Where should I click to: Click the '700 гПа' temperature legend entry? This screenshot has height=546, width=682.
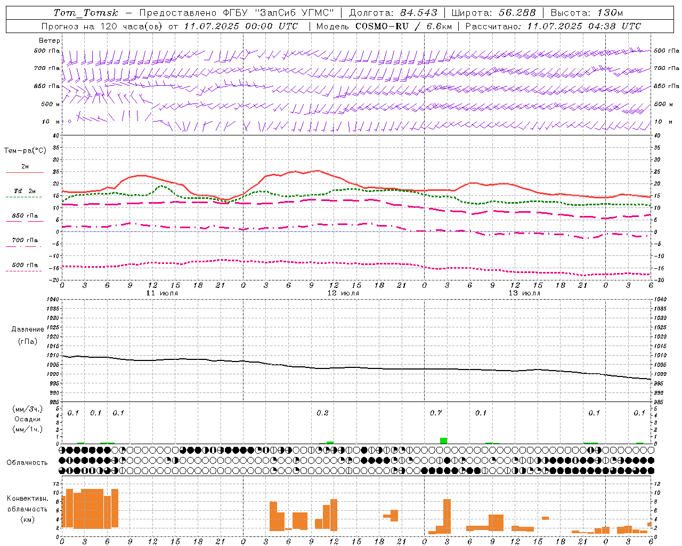point(25,240)
